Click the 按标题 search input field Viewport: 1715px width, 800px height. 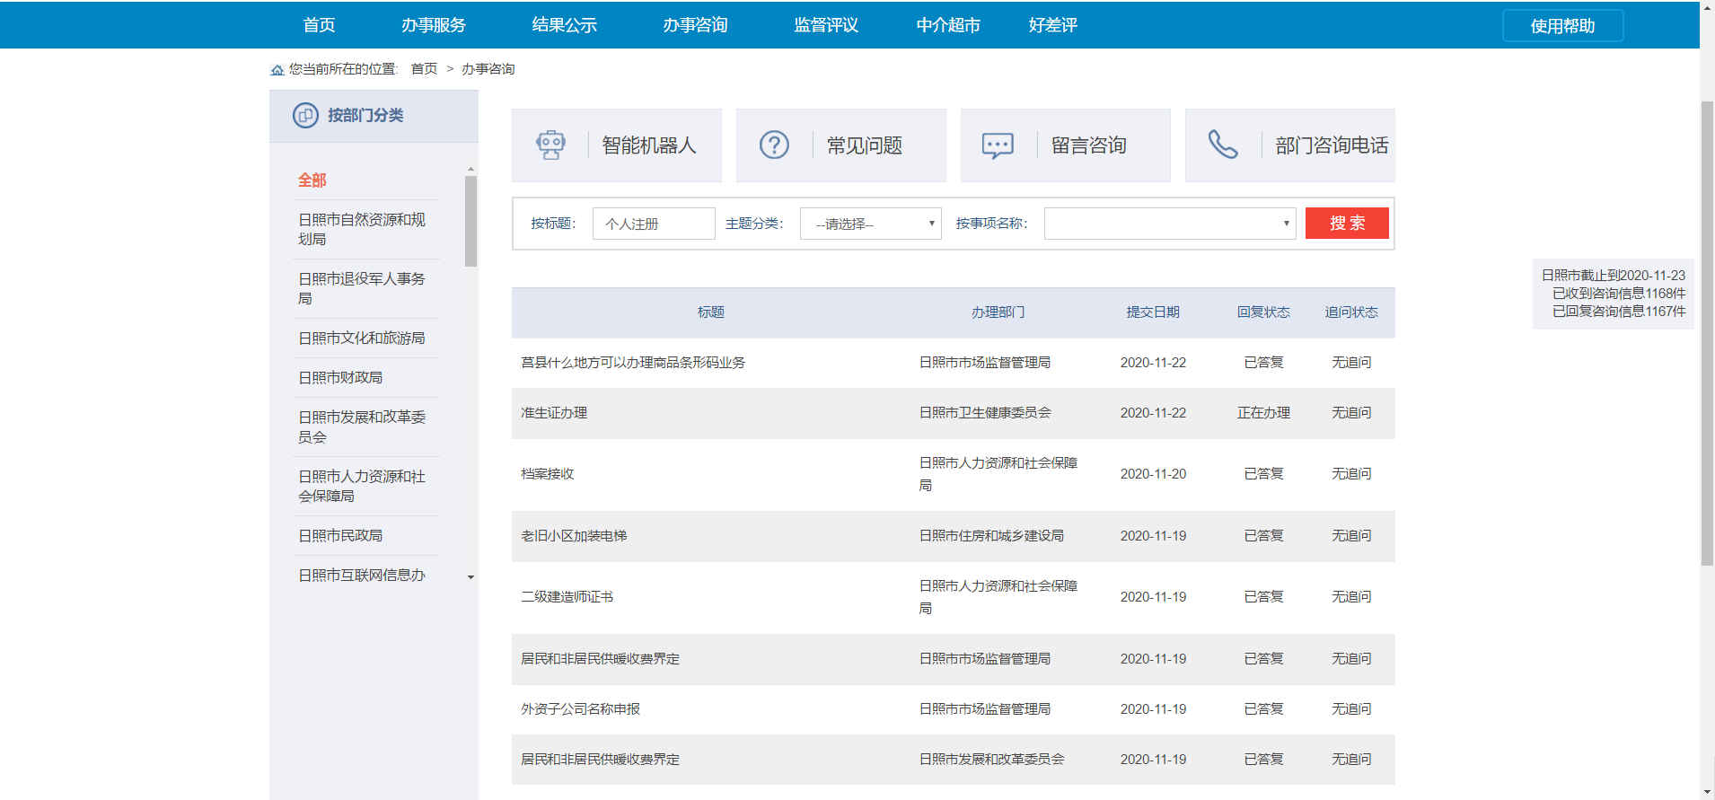pyautogui.click(x=654, y=224)
